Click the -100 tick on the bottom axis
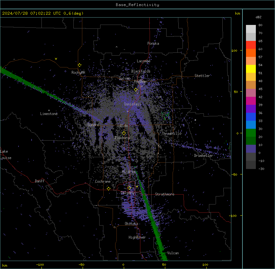275x269 pixels. point(40,265)
